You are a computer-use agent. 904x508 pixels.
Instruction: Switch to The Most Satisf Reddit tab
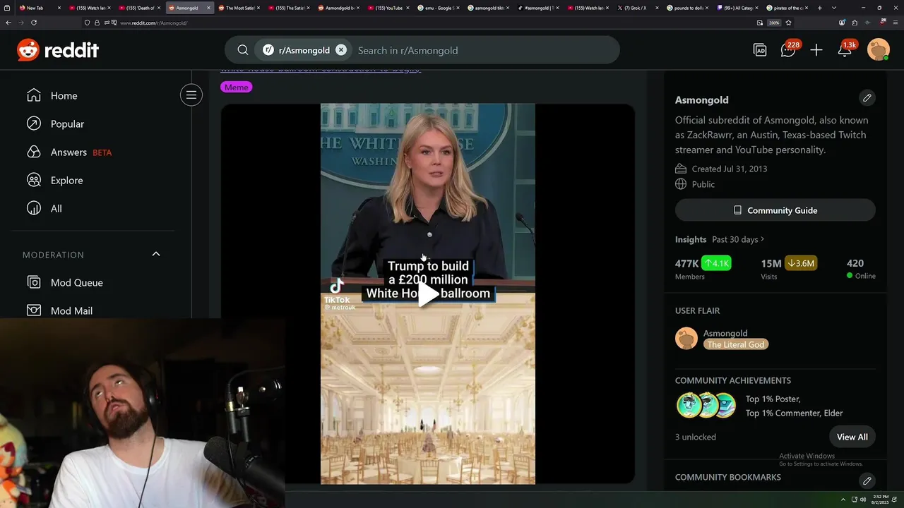tap(240, 8)
